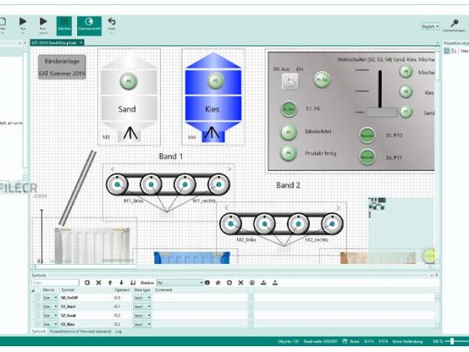Click the S3_Kies symbol name cell
The image size is (469, 352).
coord(68,324)
